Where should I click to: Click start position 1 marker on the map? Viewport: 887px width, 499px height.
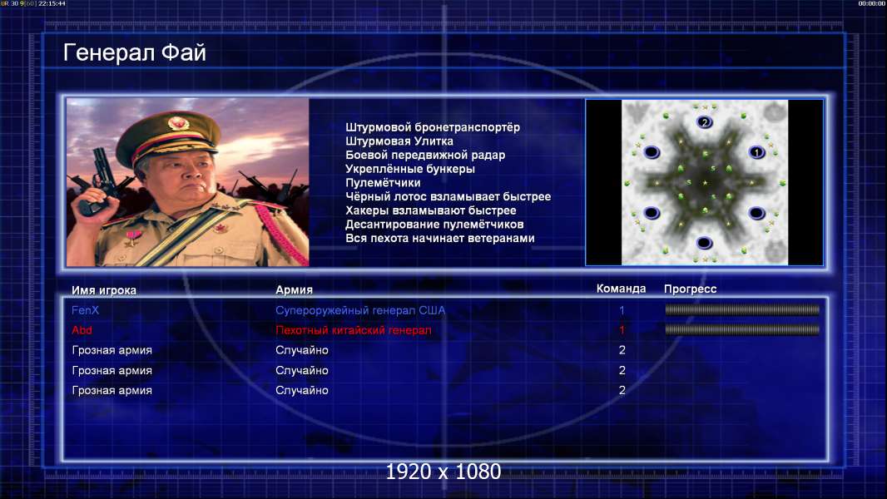[x=756, y=152]
